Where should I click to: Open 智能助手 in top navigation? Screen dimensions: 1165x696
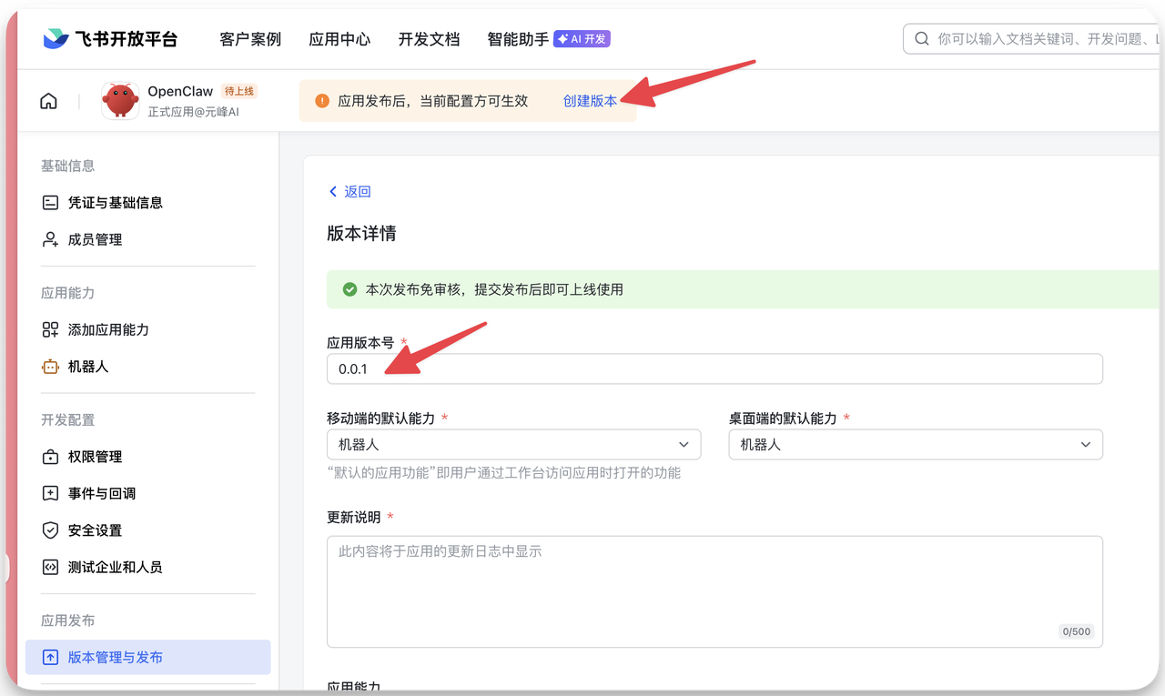(518, 39)
